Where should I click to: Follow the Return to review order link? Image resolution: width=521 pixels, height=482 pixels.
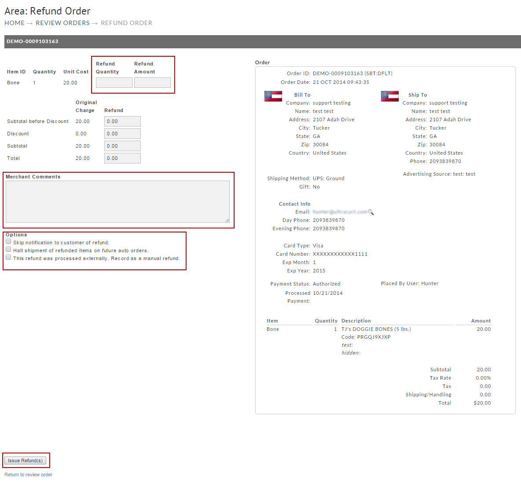[28, 475]
